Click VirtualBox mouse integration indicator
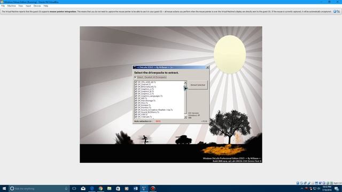The height and width of the screenshot is (192, 342). tap(328, 183)
